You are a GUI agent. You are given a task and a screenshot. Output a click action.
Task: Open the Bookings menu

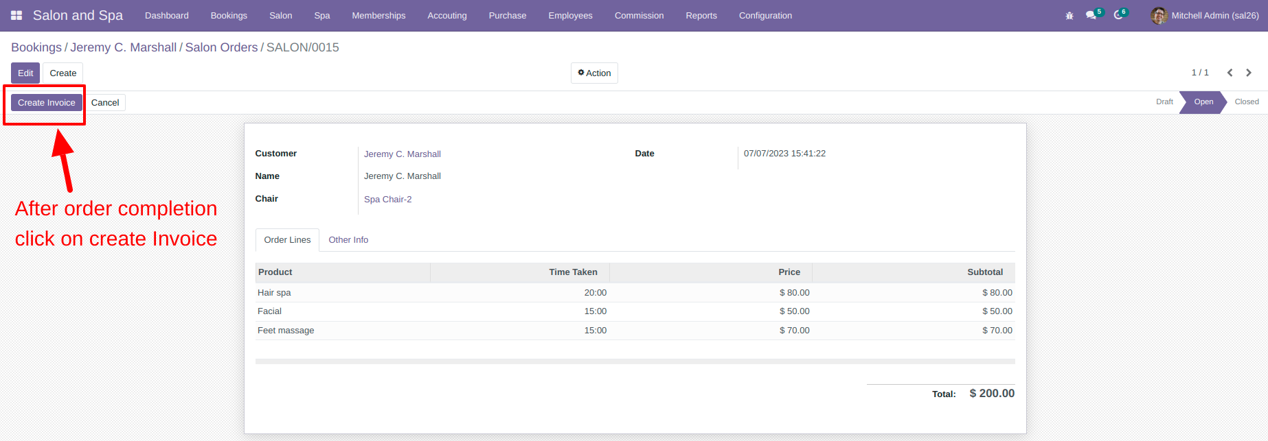pyautogui.click(x=229, y=15)
